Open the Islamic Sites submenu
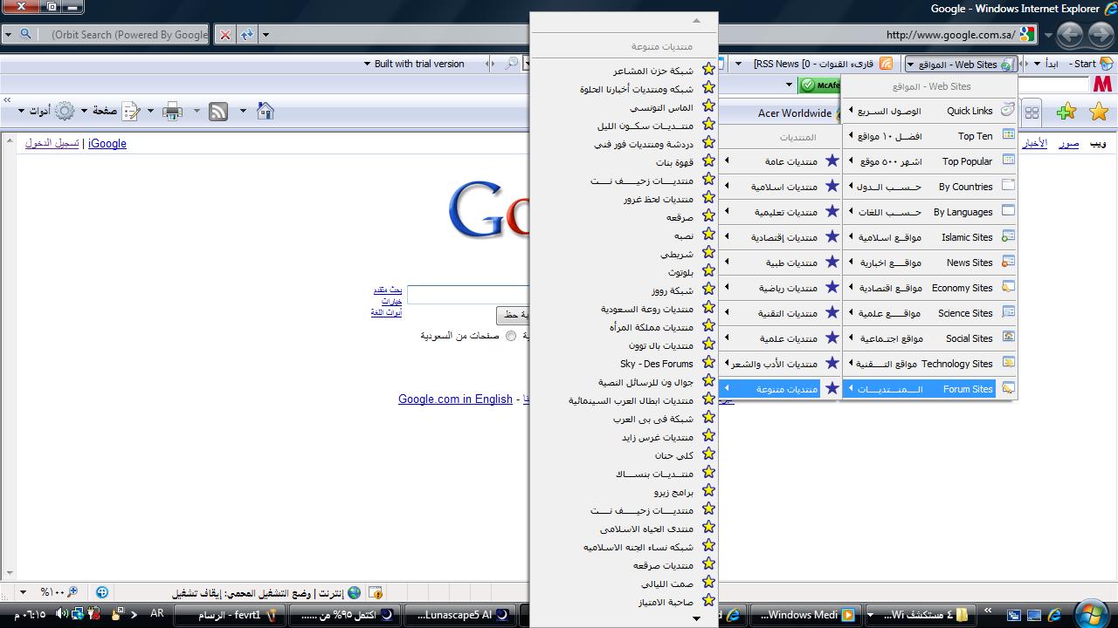The width and height of the screenshot is (1118, 628). [x=930, y=237]
